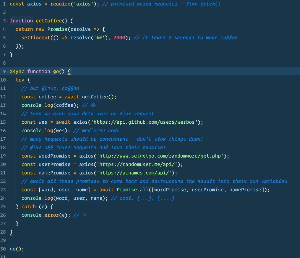The height and width of the screenshot is (258, 300).
Task: Collapse the try block fold arrow
Action: click(x=8, y=80)
